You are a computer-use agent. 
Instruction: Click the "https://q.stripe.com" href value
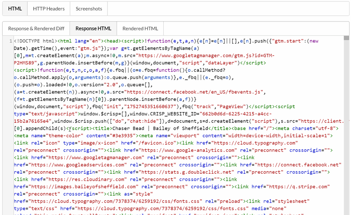(299, 186)
